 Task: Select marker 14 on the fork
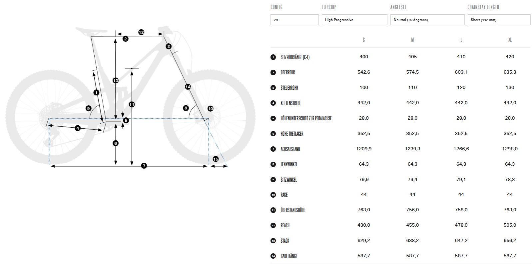(x=188, y=87)
